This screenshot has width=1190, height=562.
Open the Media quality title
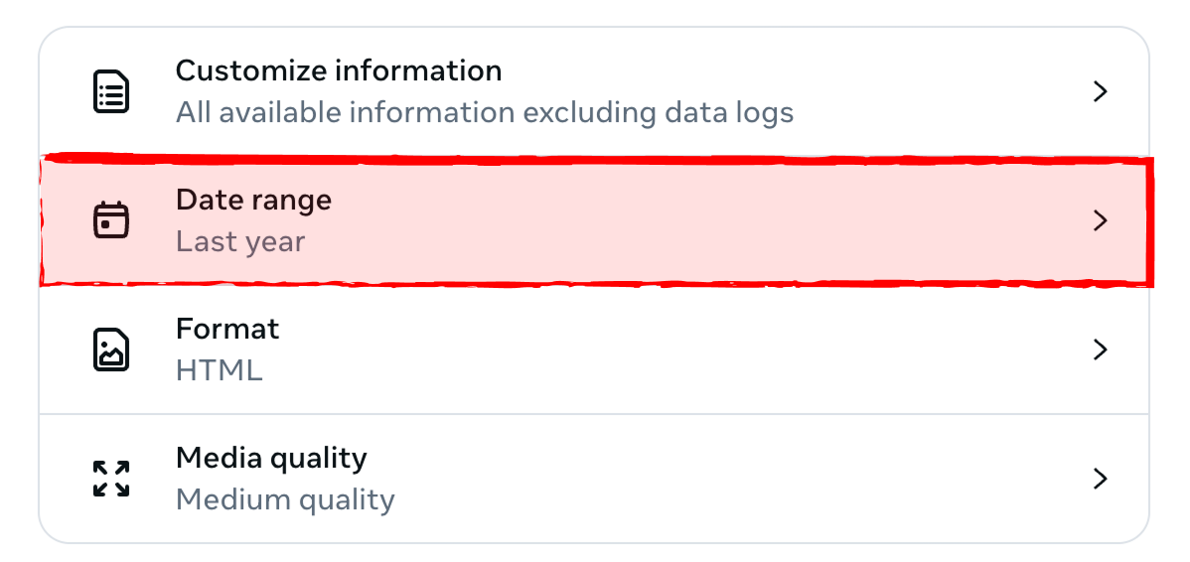271,458
